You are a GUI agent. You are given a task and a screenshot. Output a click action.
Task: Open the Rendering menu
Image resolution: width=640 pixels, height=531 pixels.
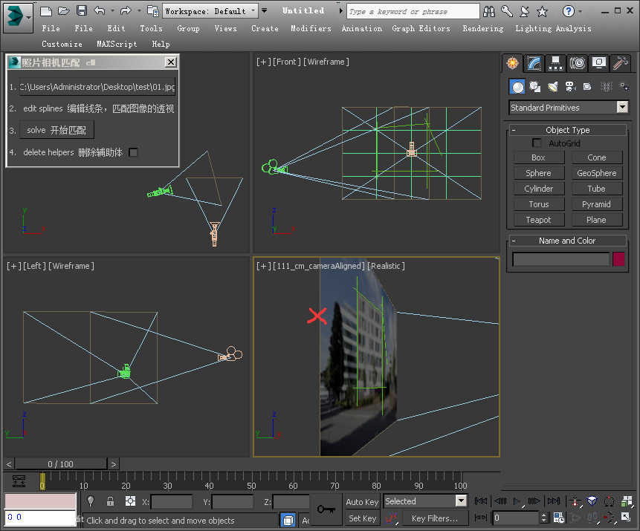[482, 28]
